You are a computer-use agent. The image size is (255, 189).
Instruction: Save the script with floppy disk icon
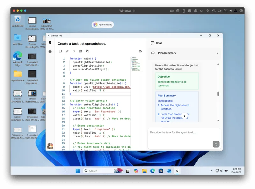(80, 51)
